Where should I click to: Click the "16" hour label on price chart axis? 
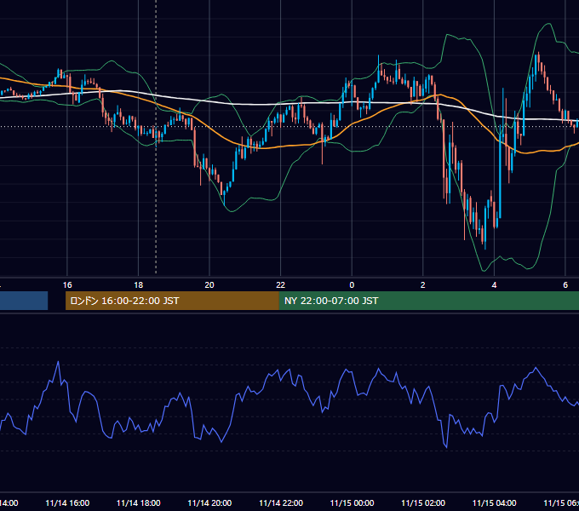click(67, 285)
